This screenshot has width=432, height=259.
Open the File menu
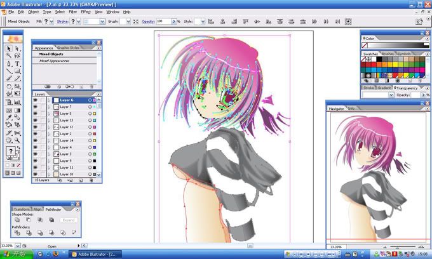(x=11, y=12)
